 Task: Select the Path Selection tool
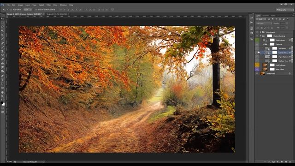point(2,84)
